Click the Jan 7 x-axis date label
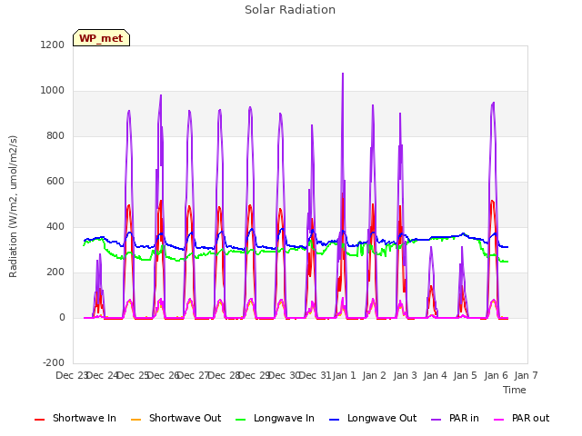 coord(526,375)
